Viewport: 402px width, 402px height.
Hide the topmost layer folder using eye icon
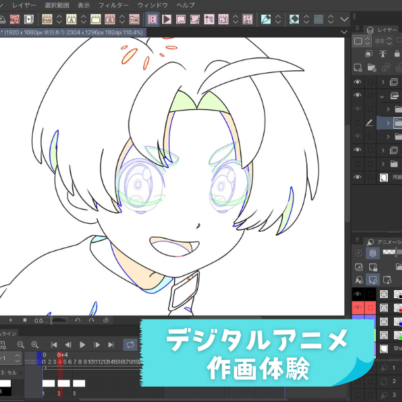358,82
